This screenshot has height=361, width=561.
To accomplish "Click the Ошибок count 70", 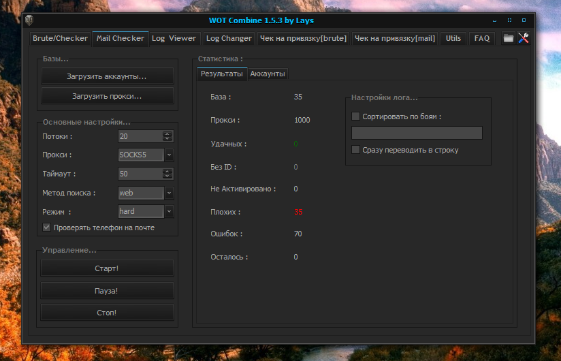I will point(298,234).
